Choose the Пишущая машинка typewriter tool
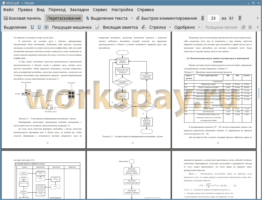 tap(72, 27)
